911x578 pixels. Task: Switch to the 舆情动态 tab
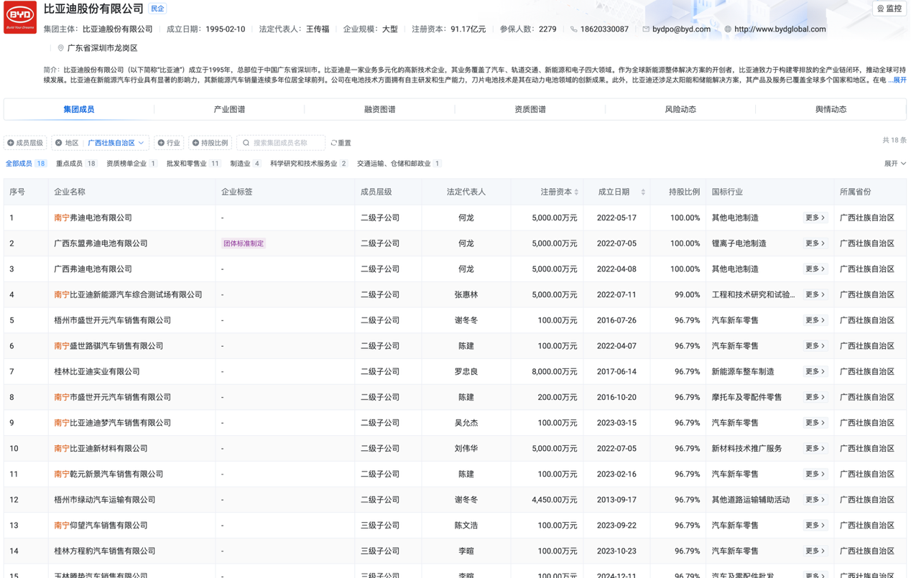(x=831, y=109)
